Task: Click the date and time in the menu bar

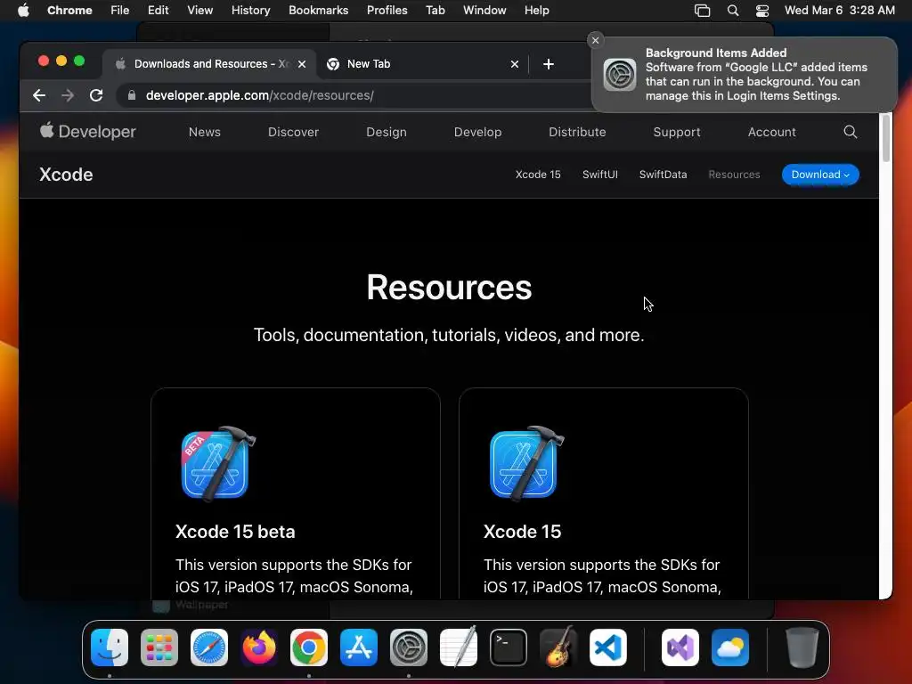Action: pos(839,11)
